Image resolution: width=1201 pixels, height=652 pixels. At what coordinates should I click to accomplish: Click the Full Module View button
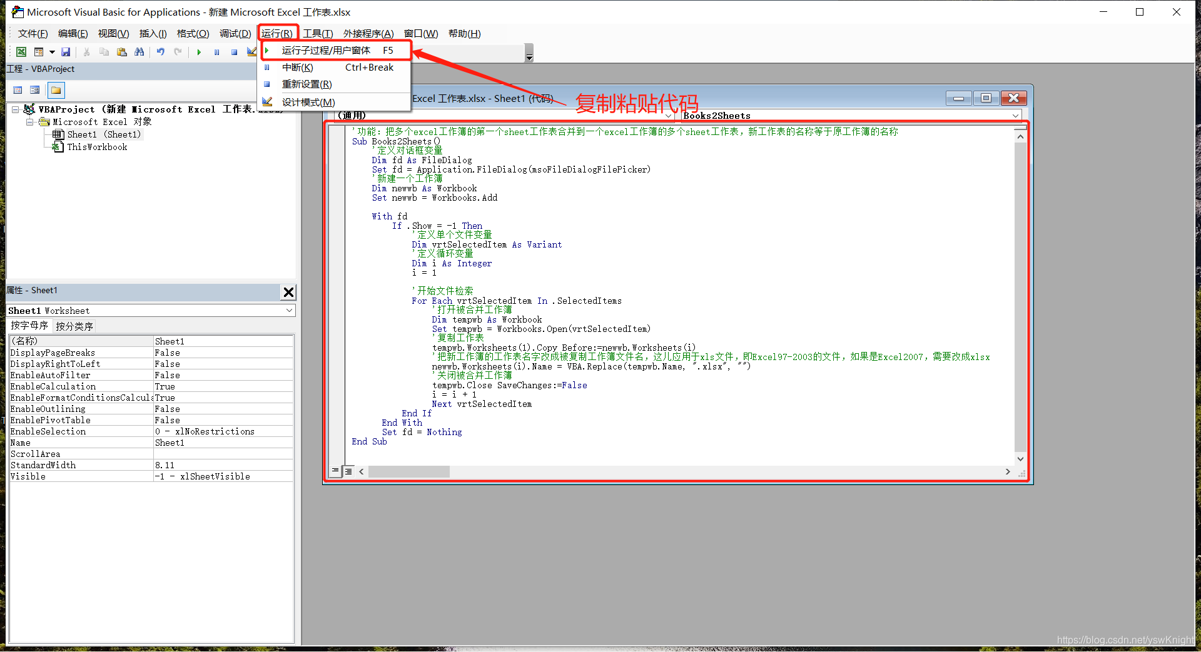(x=348, y=471)
